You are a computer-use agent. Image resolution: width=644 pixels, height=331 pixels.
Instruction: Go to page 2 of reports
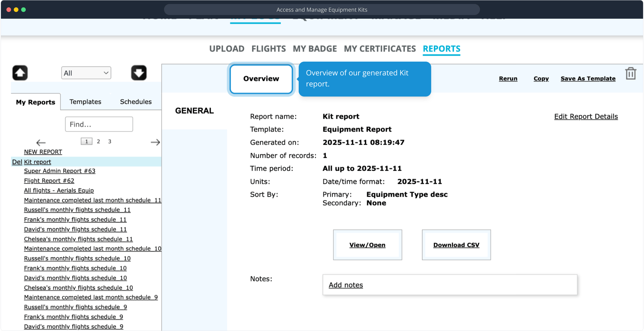[98, 141]
